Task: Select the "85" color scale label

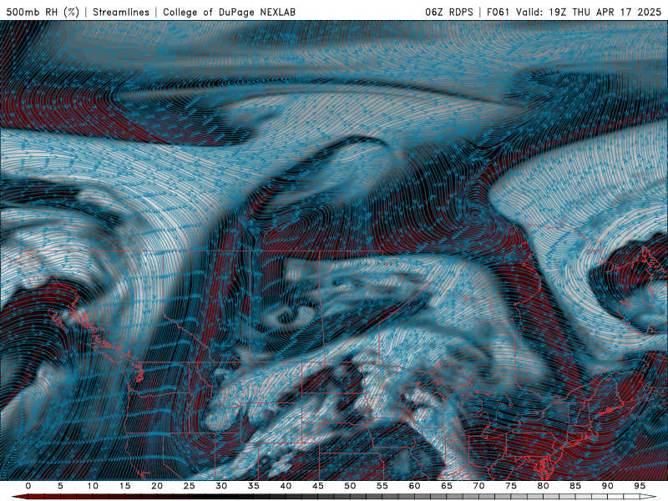Action: coord(575,486)
